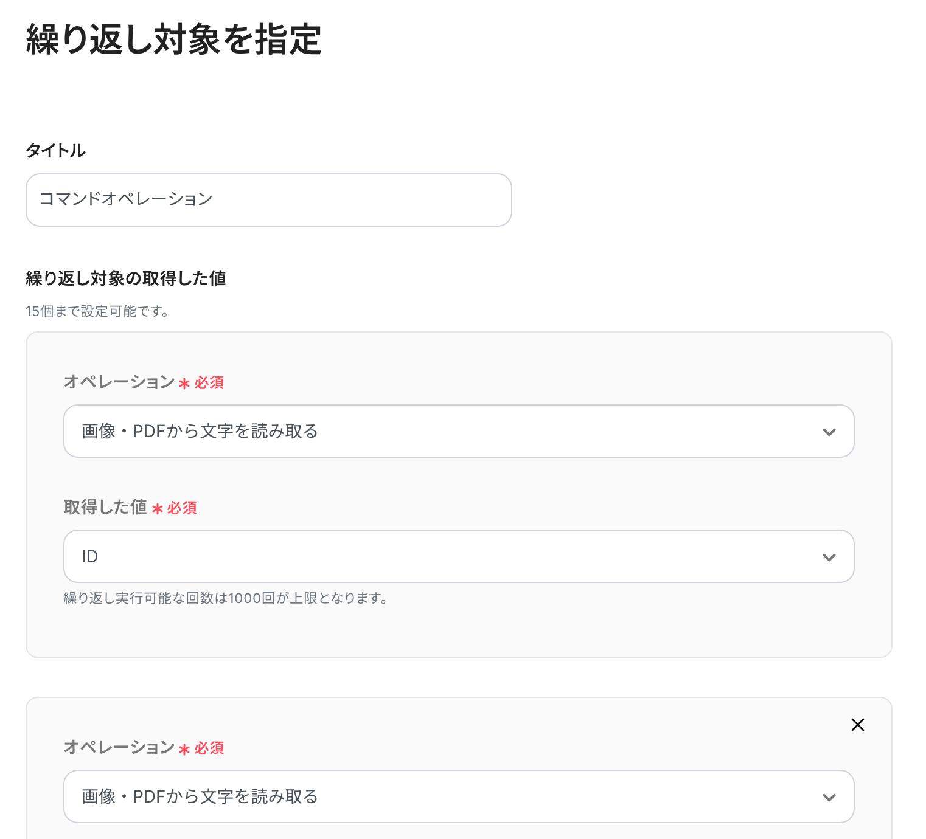Remove the second repeat target block

tap(857, 725)
